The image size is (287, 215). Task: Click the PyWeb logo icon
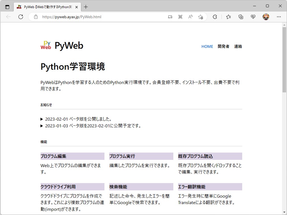45,45
